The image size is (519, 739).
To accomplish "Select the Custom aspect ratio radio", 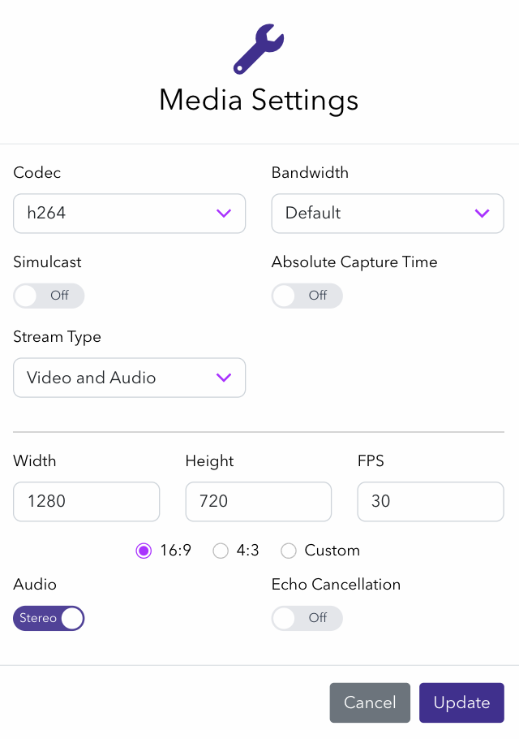I will click(x=289, y=551).
